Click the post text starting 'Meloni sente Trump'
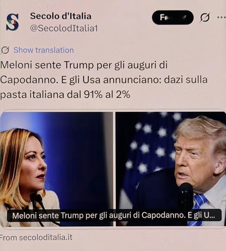The image size is (226, 251). coord(104,80)
